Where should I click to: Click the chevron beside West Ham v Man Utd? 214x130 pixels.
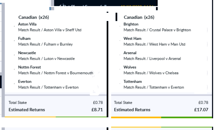point(207,44)
